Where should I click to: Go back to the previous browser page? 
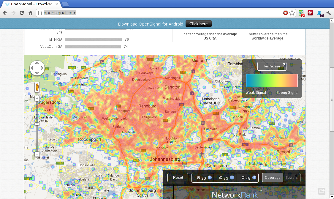tap(5, 13)
